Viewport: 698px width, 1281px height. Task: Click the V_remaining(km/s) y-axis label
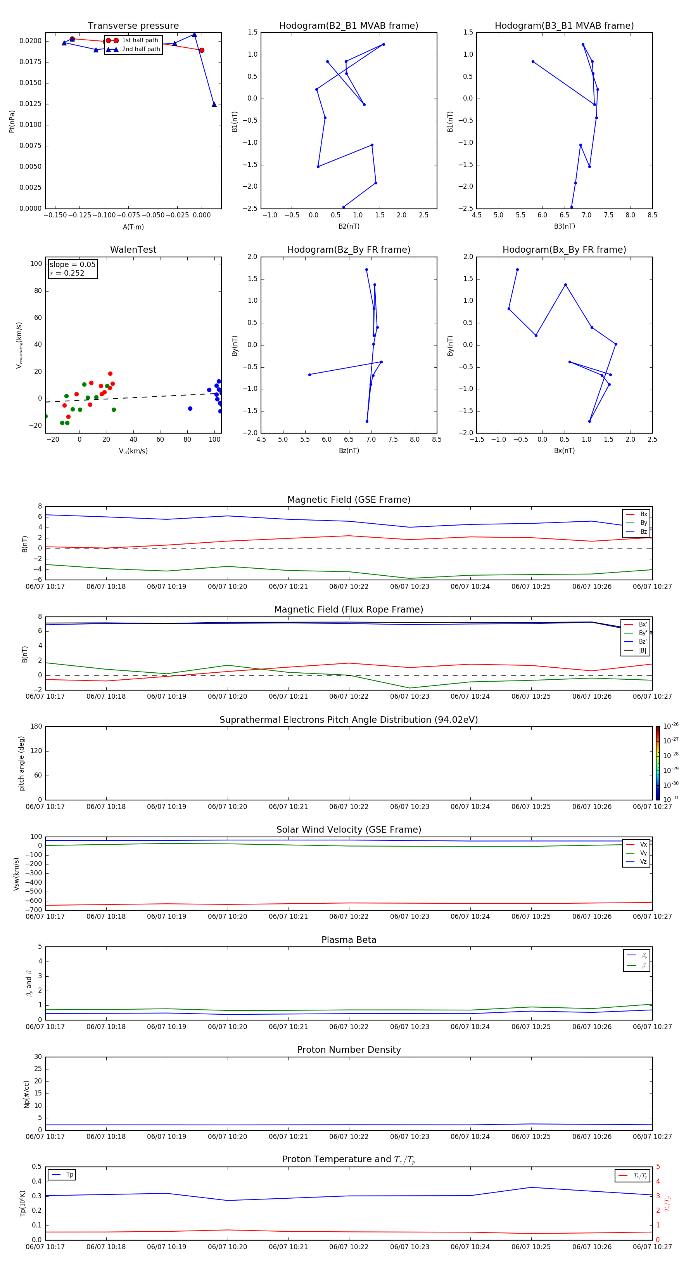click(19, 345)
